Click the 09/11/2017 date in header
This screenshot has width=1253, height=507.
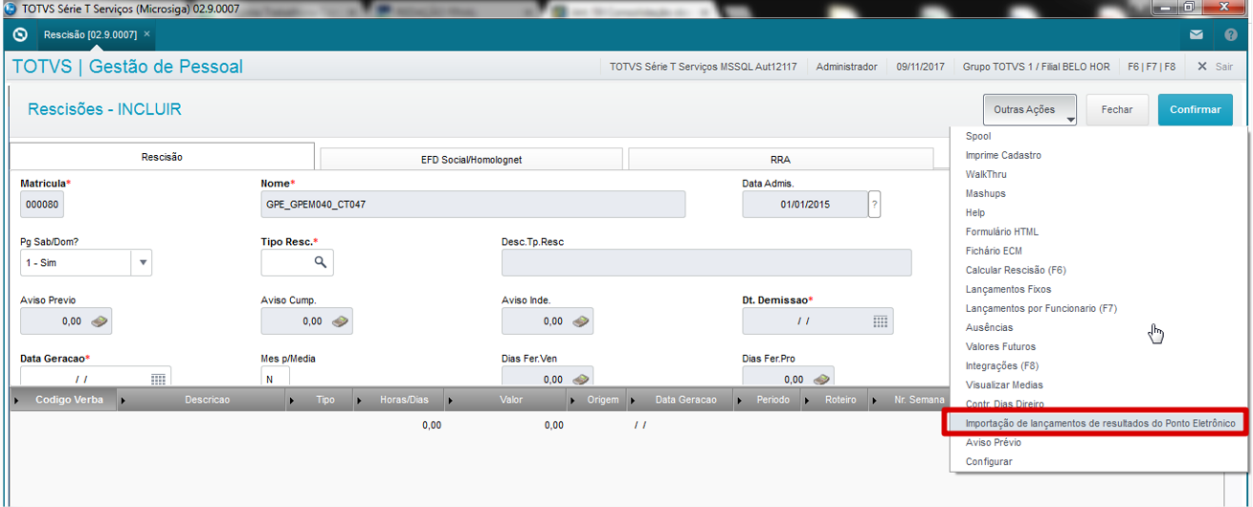coord(920,67)
